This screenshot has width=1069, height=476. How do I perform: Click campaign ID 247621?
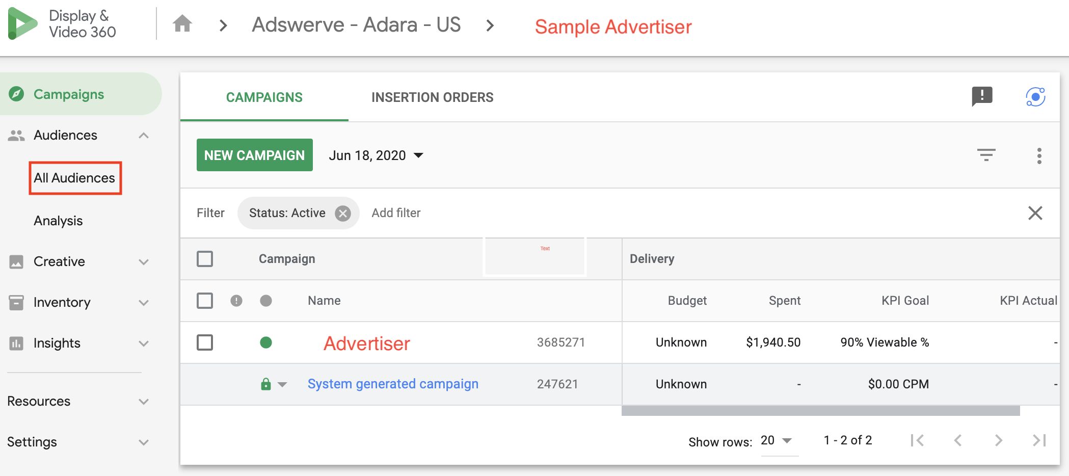coord(557,384)
